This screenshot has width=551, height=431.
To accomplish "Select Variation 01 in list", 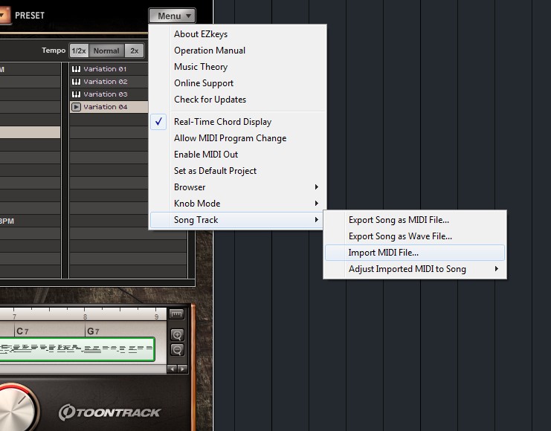I will [x=109, y=69].
